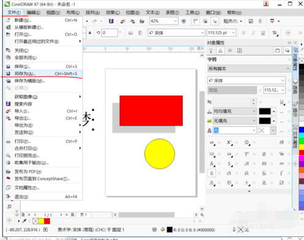The image size is (304, 240).
Task: Open the 效果 (Effects) menu
Action: point(113,13)
